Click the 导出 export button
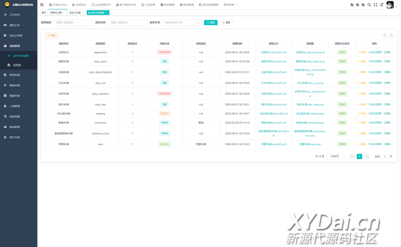 (52, 35)
